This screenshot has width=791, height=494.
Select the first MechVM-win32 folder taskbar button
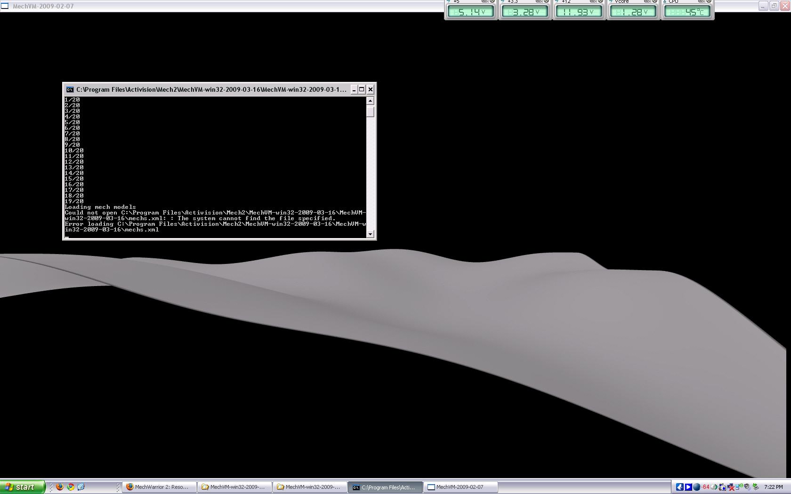(x=234, y=487)
